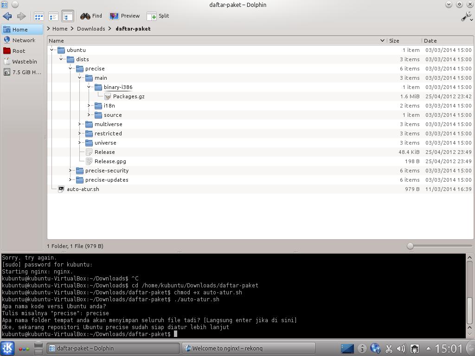Sort by the Size column header

(x=404, y=41)
